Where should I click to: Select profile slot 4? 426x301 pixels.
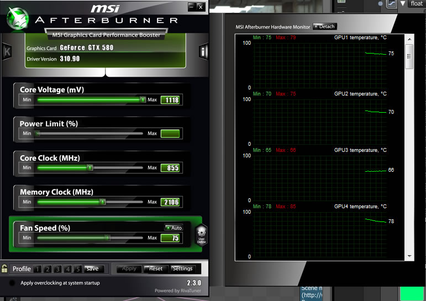point(67,268)
